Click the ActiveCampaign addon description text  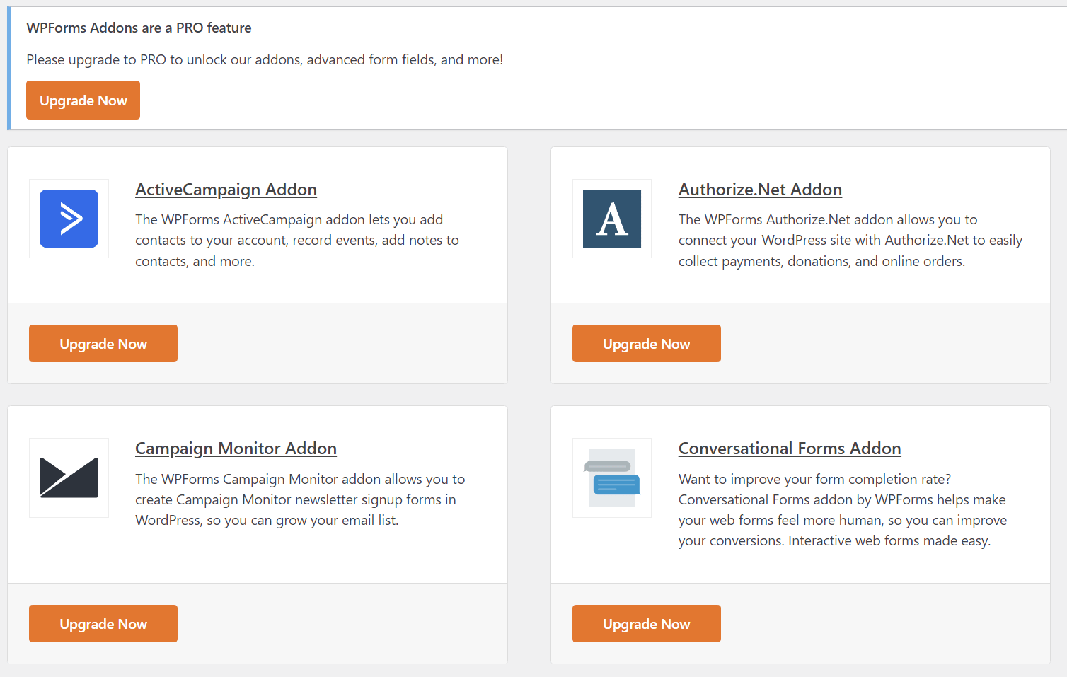296,240
